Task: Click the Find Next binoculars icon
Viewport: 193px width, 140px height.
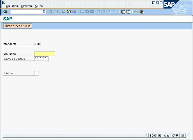Action: pyautogui.click(x=92, y=12)
